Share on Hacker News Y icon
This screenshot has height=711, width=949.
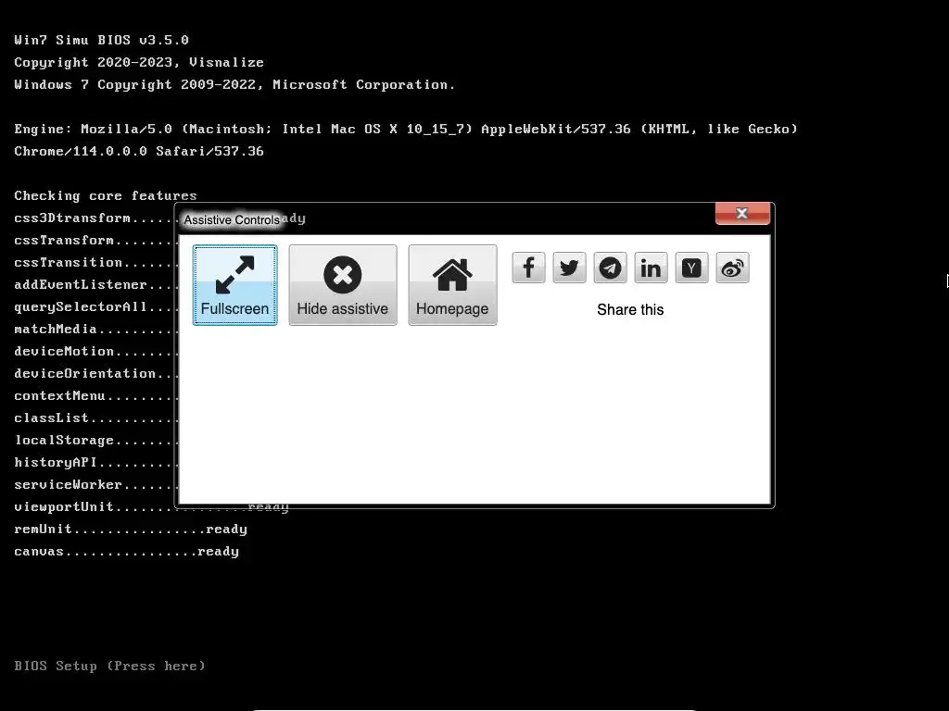(x=691, y=268)
